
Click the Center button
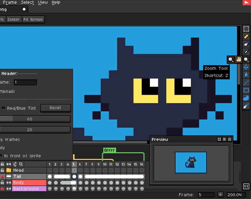click(14, 20)
